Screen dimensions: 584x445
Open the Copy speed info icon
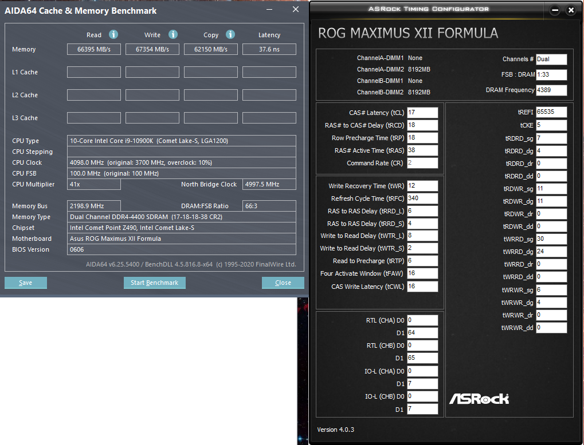[230, 35]
